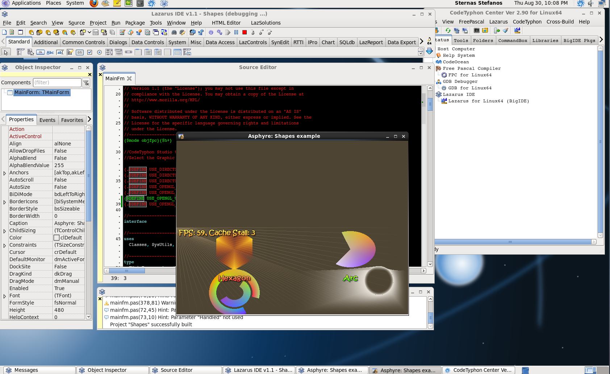Pick the TRadioButton component icon
The image size is (610, 374).
coord(99,52)
